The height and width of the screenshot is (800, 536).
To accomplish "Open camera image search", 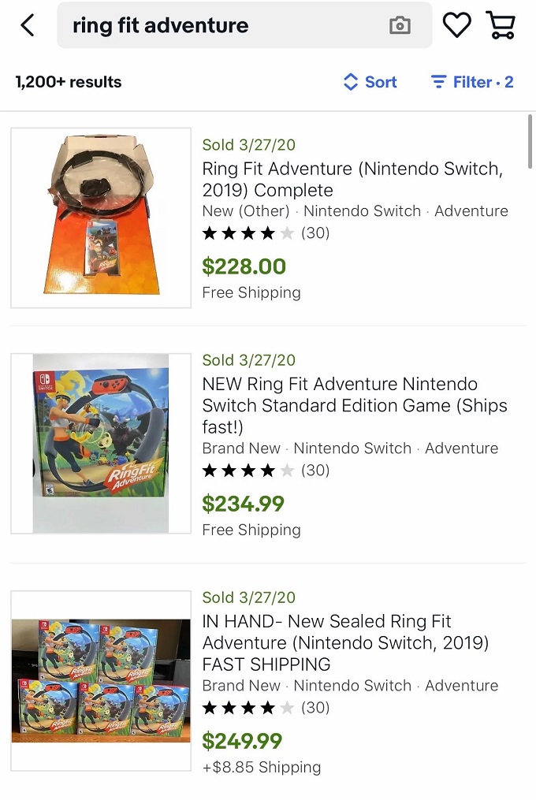I will tap(400, 25).
